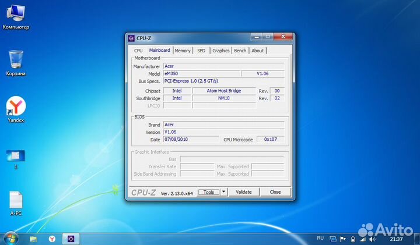Viewport: 420px width, 245px height.
Task: Open the About tab
Action: tap(257, 51)
